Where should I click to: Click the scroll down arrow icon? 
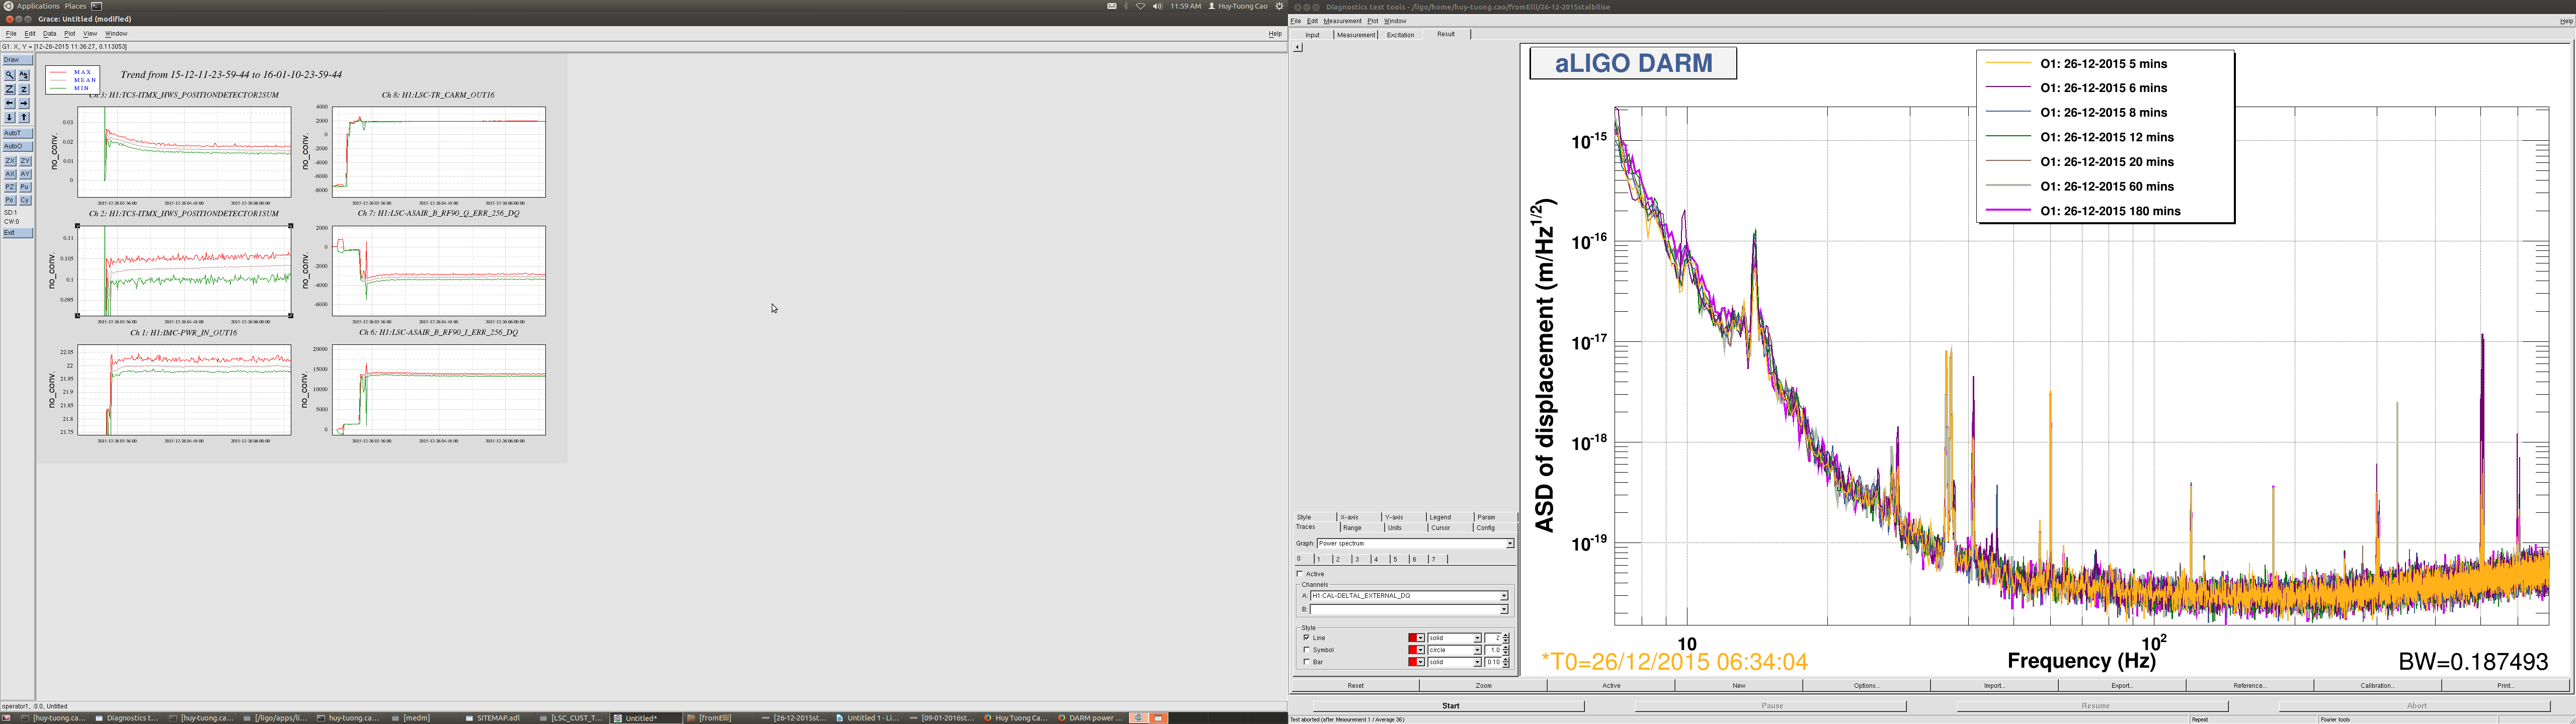click(10, 117)
